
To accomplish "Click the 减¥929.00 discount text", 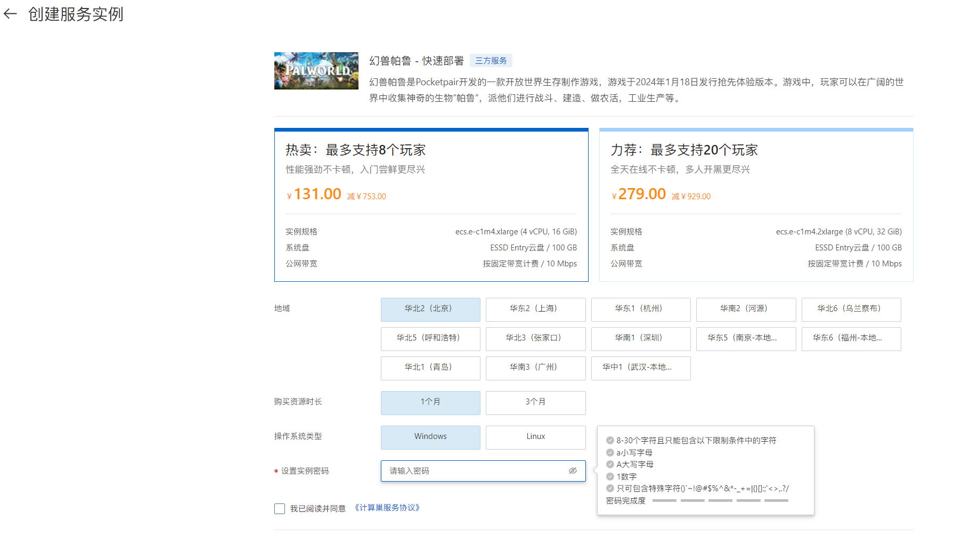I will (691, 197).
